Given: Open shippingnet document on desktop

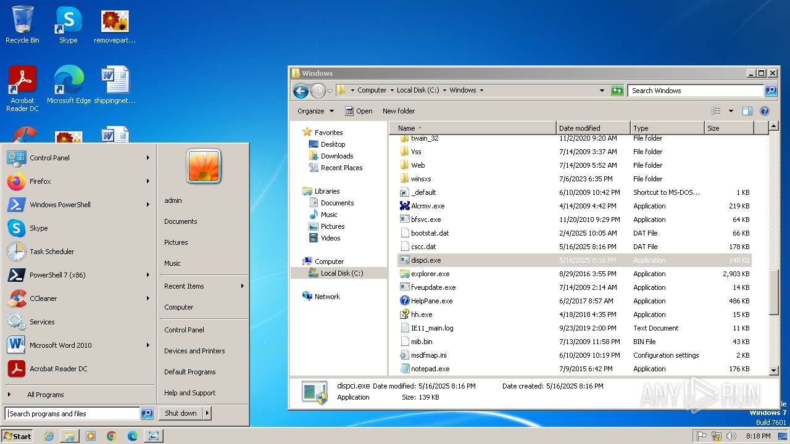Looking at the screenshot, I should [115, 85].
